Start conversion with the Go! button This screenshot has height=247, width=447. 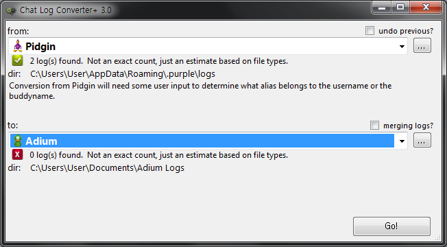point(391,226)
